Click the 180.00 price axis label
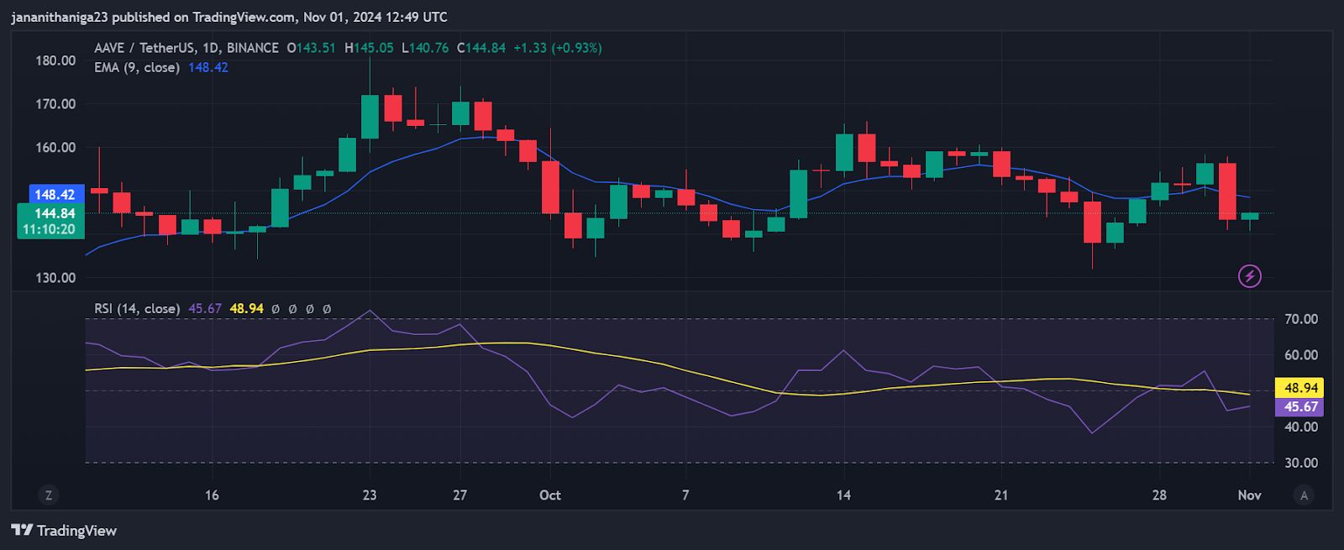This screenshot has height=550, width=1344. click(55, 60)
